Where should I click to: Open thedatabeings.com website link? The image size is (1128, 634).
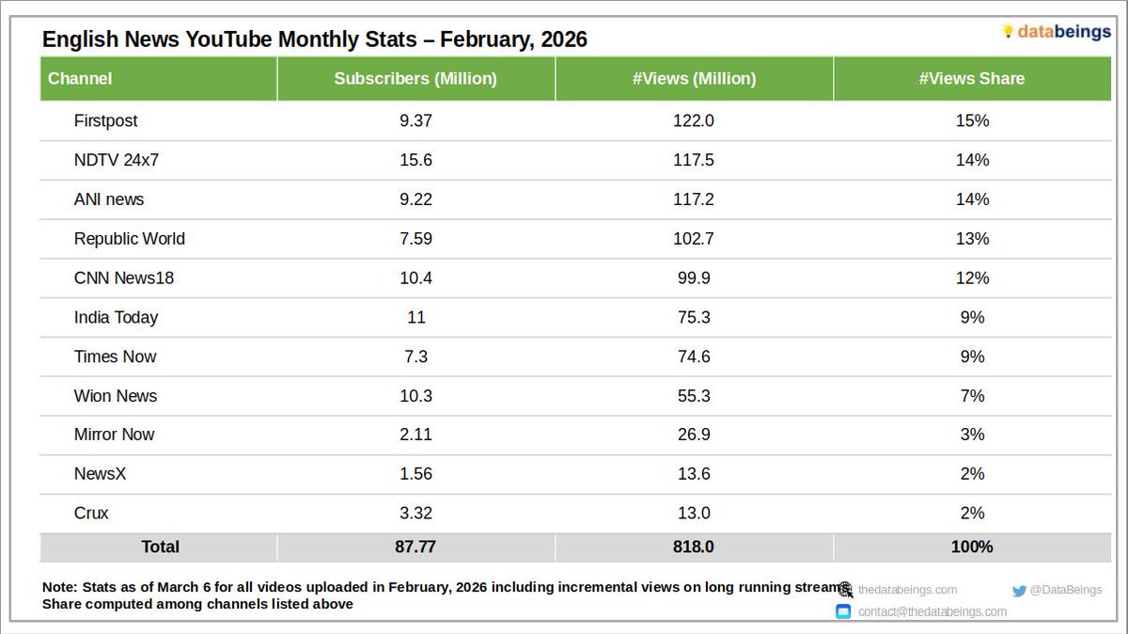coord(907,590)
